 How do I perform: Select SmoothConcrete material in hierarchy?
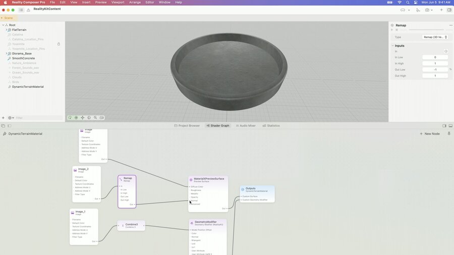23,58
